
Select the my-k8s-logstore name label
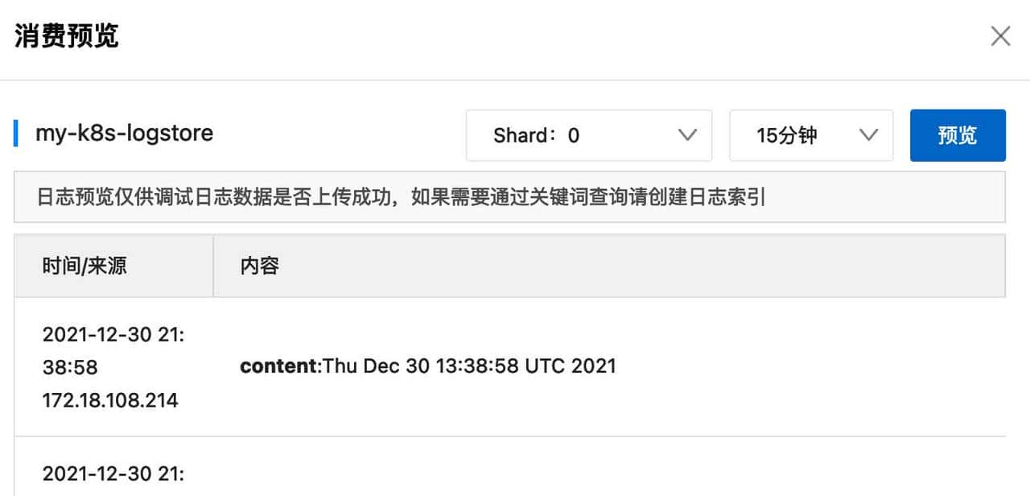[124, 133]
